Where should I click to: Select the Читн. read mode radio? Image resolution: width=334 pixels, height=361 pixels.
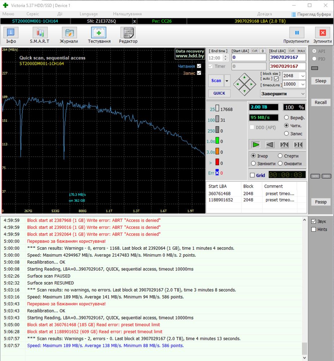point(286,126)
